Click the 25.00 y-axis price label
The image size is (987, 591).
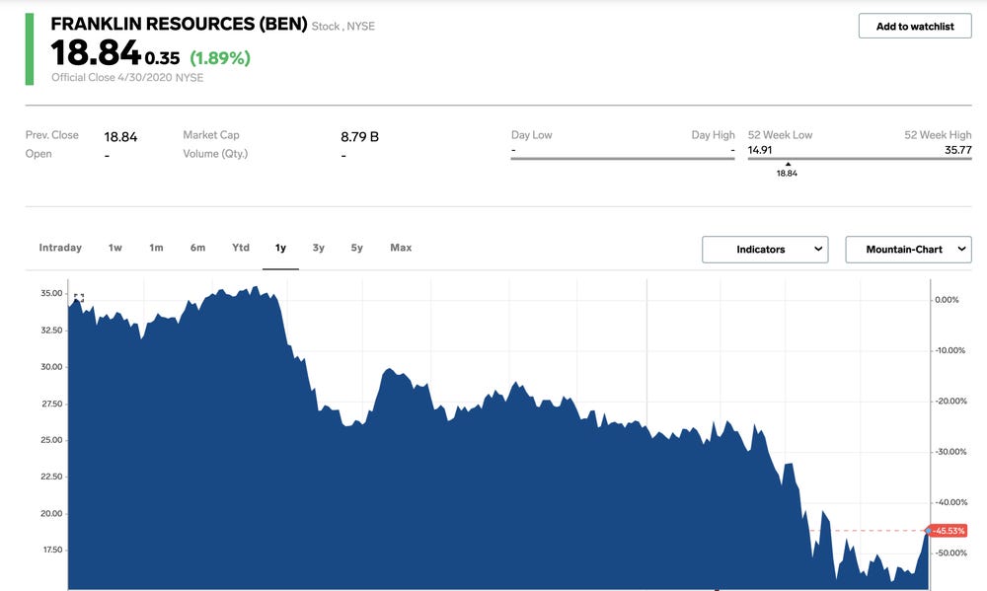pos(51,440)
